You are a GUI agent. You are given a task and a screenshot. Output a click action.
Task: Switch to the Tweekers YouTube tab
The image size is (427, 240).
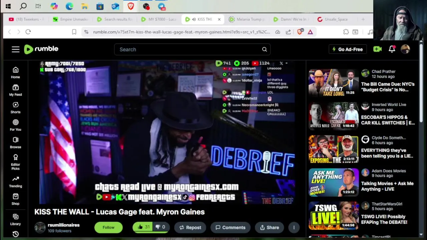tap(27, 19)
